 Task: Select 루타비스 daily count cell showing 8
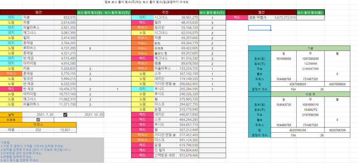(90, 48)
